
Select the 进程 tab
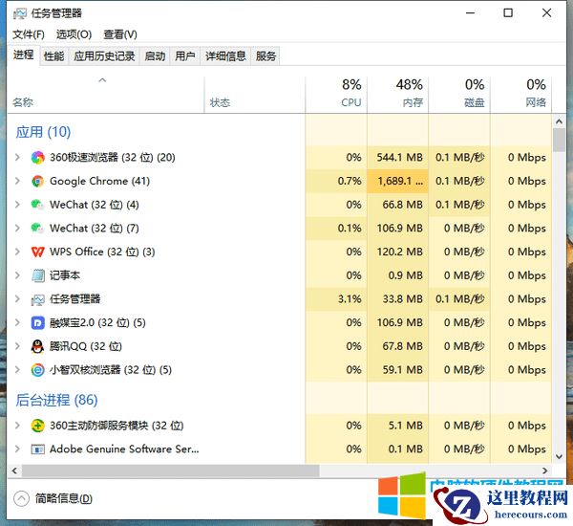(23, 55)
